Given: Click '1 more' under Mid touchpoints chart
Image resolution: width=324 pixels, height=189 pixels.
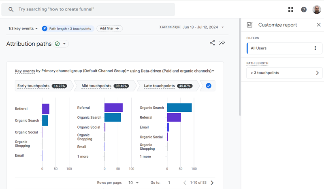Looking at the screenshot, I should (x=83, y=157).
